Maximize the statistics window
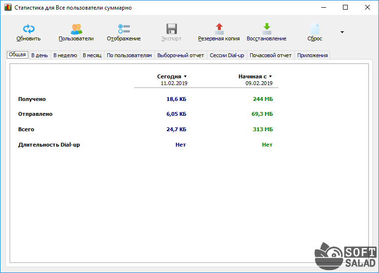The height and width of the screenshot is (273, 379). (345, 8)
